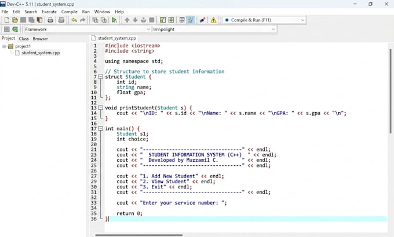Click the grey bowl-shaped toolbar icon
This screenshot has height=237, width=394.
(x=144, y=20)
